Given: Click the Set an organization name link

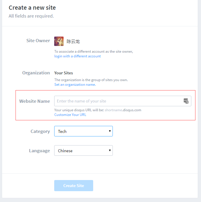Looking at the screenshot, I should point(75,85).
